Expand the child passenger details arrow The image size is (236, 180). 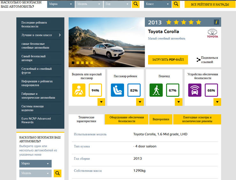click(x=140, y=102)
